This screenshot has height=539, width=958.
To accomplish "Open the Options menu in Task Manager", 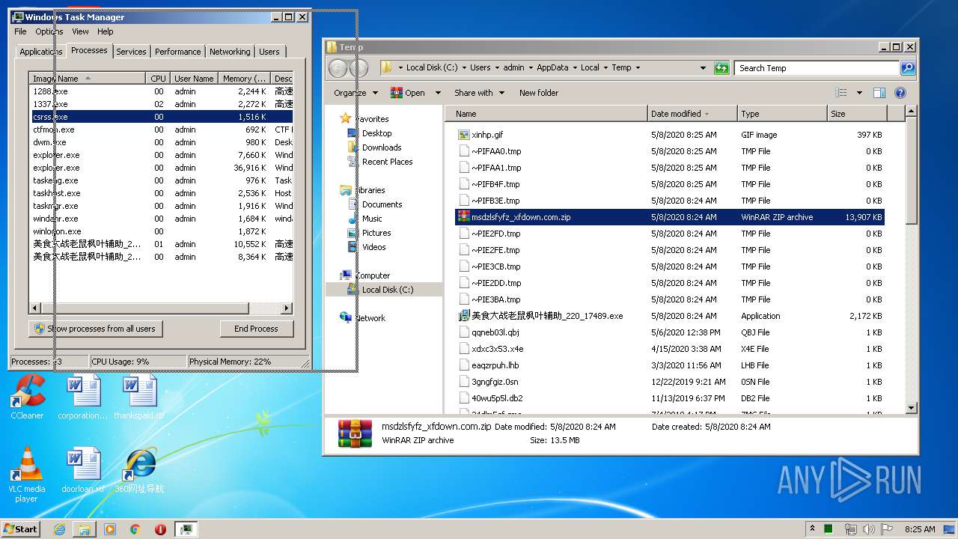I will pos(49,31).
